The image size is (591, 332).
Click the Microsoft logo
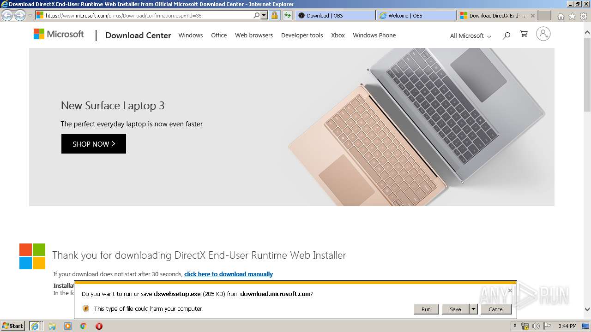[59, 34]
